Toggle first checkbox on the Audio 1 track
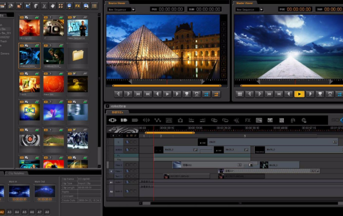The width and height of the screenshot is (343, 216). pos(127,182)
